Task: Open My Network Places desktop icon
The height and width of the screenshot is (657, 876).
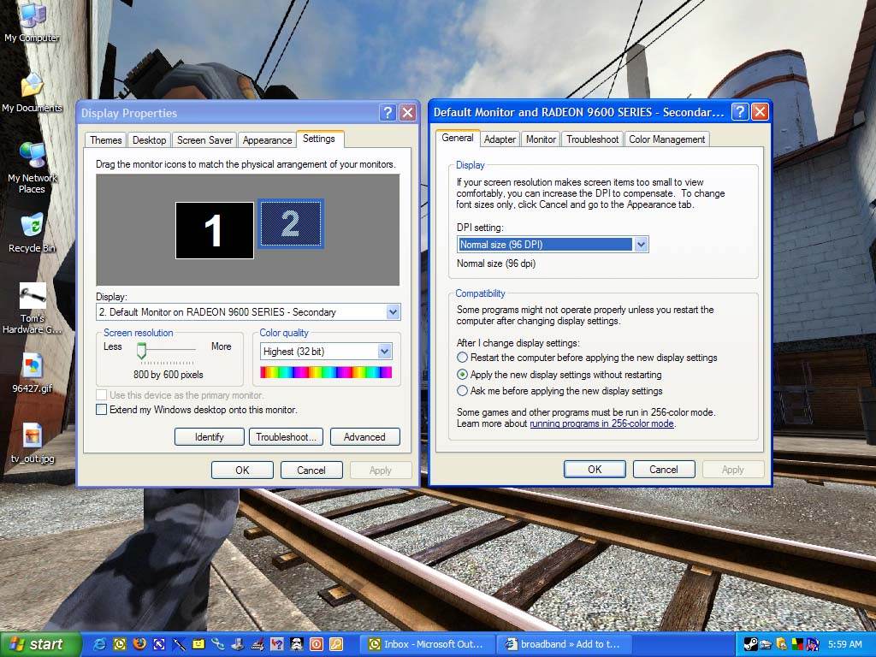Action: (32, 167)
